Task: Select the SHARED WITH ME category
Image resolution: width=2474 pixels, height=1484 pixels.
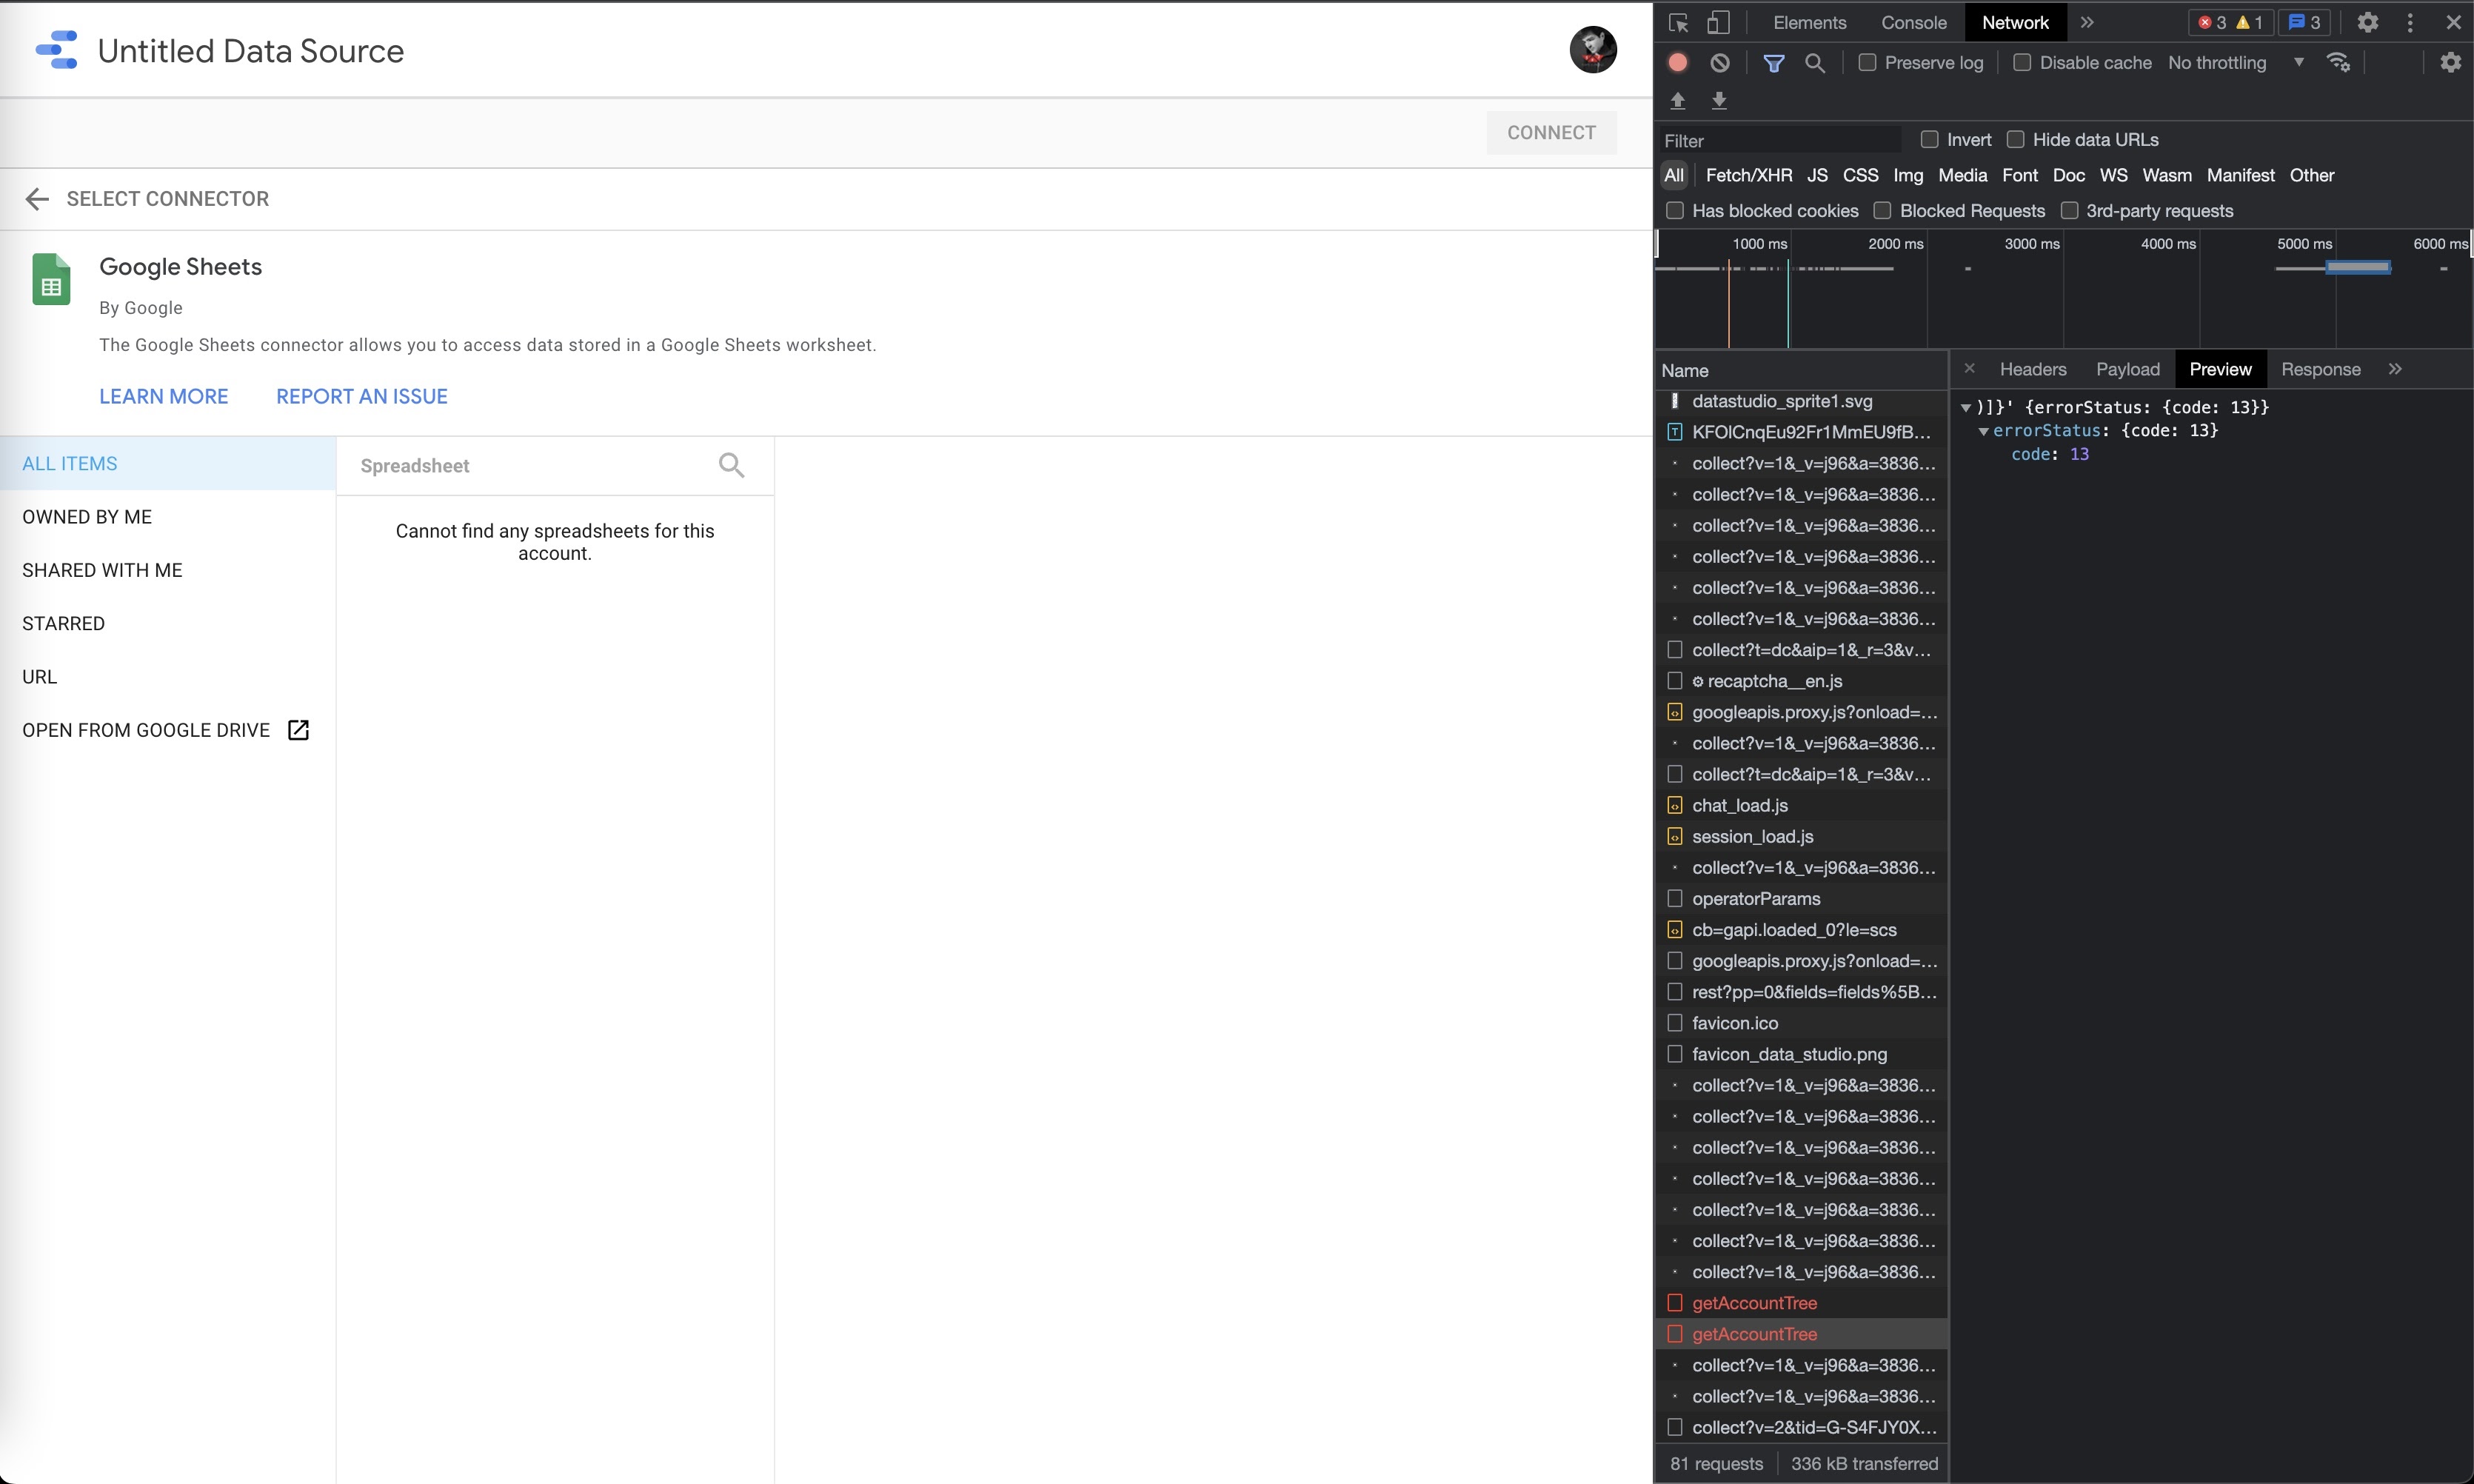Action: (167, 570)
